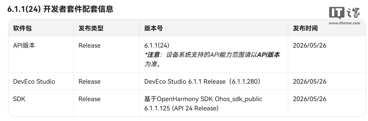Click the 6.1.1(24) version number cell
368x121 pixels.
[156, 45]
